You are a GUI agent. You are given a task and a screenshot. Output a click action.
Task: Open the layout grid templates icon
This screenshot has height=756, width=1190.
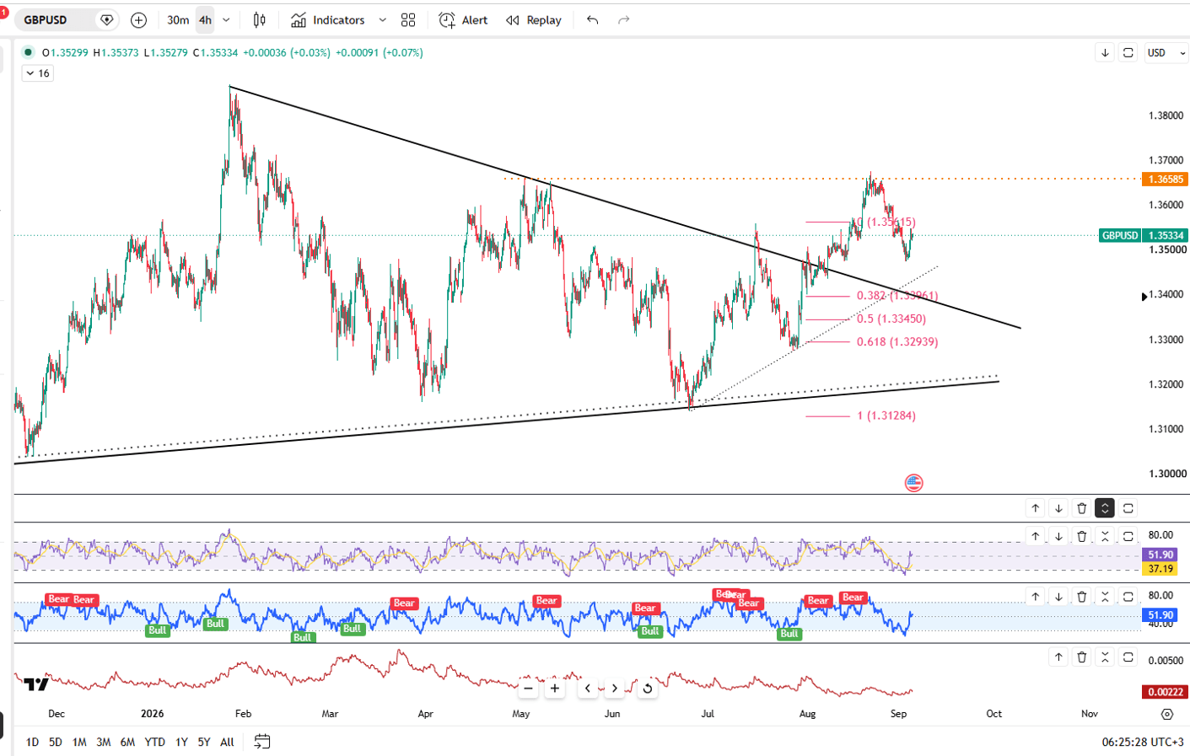[408, 20]
